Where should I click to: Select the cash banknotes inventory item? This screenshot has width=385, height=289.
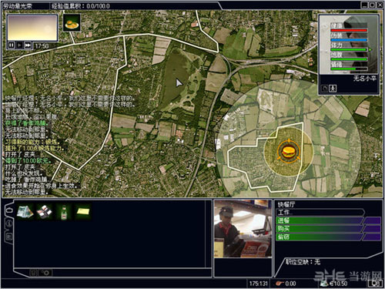(x=25, y=212)
